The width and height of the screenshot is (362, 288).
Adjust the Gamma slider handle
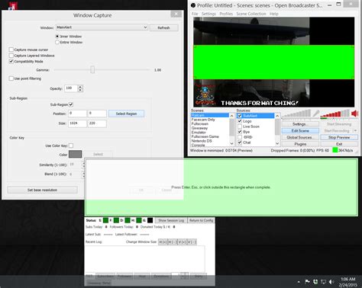click(x=92, y=69)
